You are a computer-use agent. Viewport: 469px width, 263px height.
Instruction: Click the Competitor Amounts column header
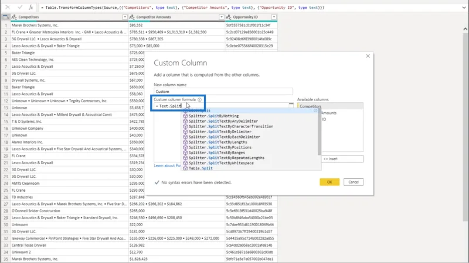point(176,17)
